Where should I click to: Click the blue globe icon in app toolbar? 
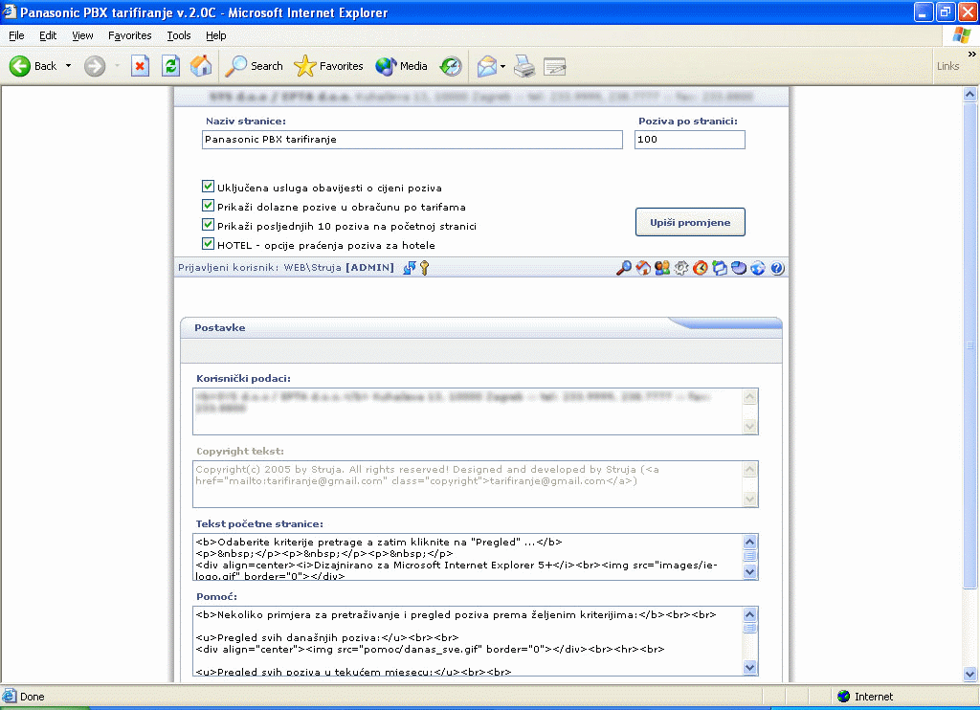pos(758,268)
